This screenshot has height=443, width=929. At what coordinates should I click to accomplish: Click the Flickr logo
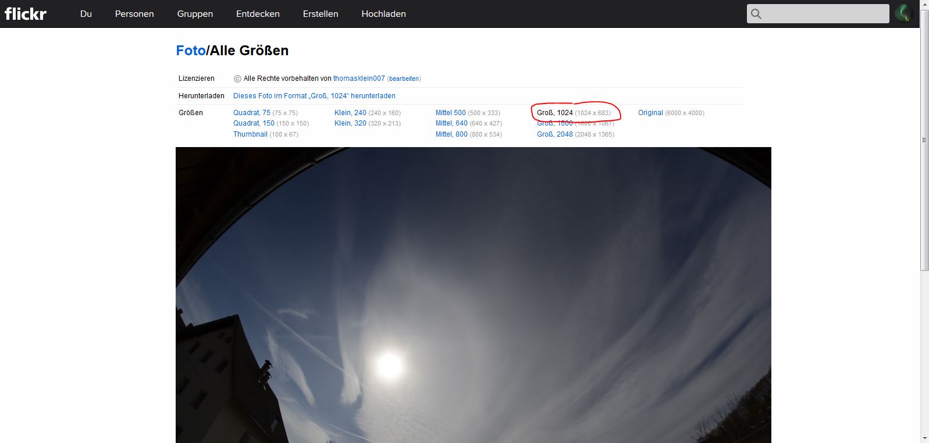[26, 13]
